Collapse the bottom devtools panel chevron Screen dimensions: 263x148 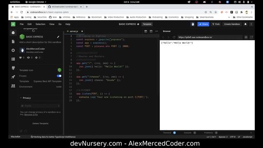tap(251, 133)
